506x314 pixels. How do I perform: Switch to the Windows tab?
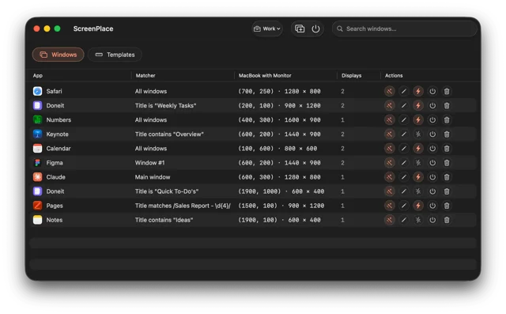point(58,55)
